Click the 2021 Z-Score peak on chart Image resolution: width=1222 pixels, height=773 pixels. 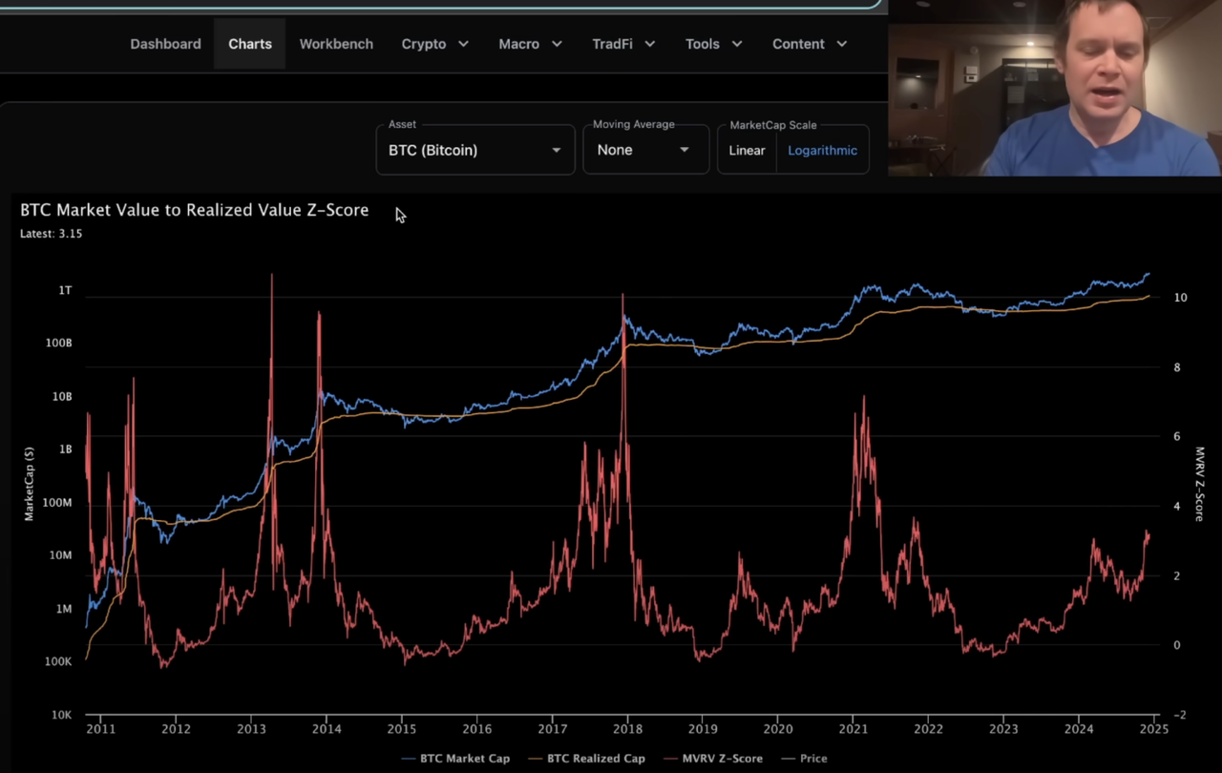(864, 397)
